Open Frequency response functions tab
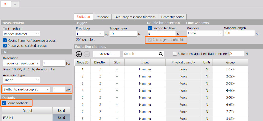 pos(135,17)
